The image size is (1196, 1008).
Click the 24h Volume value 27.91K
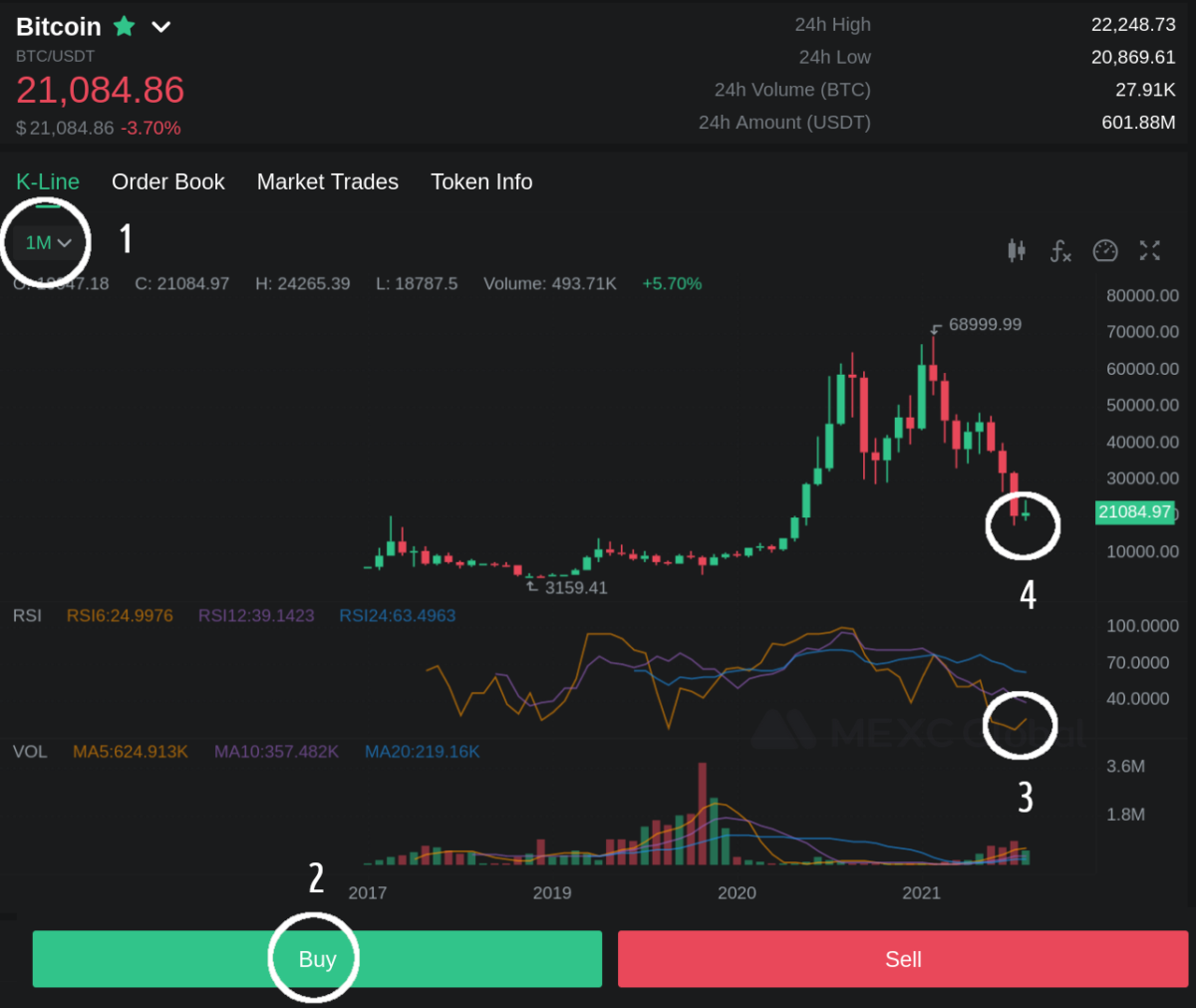[x=1145, y=90]
